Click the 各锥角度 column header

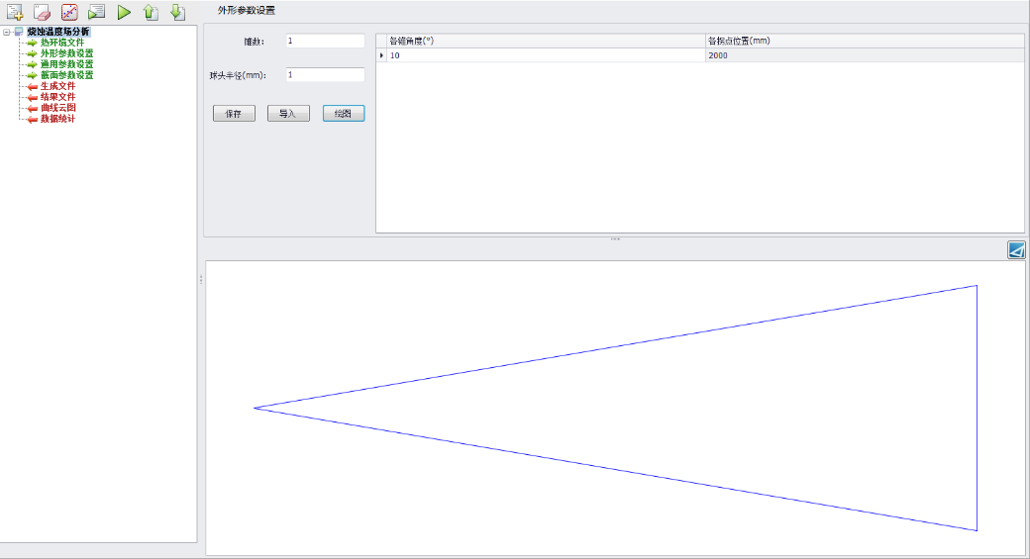pos(545,41)
